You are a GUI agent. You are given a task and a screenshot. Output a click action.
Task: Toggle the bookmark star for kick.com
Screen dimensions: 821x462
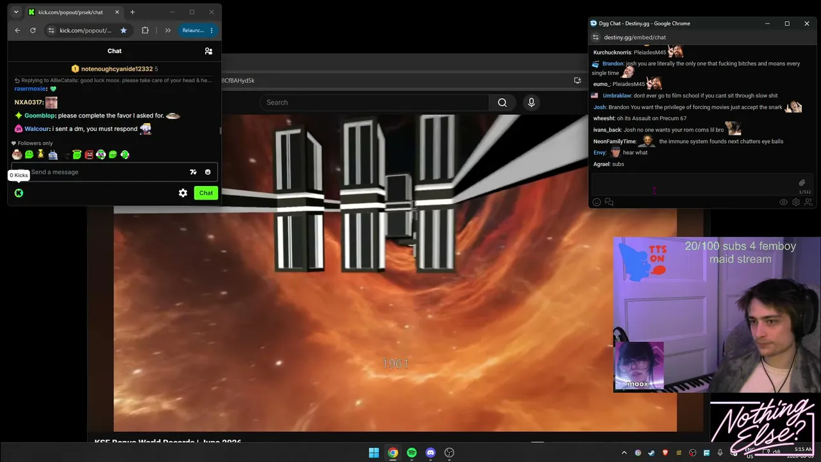click(x=124, y=30)
